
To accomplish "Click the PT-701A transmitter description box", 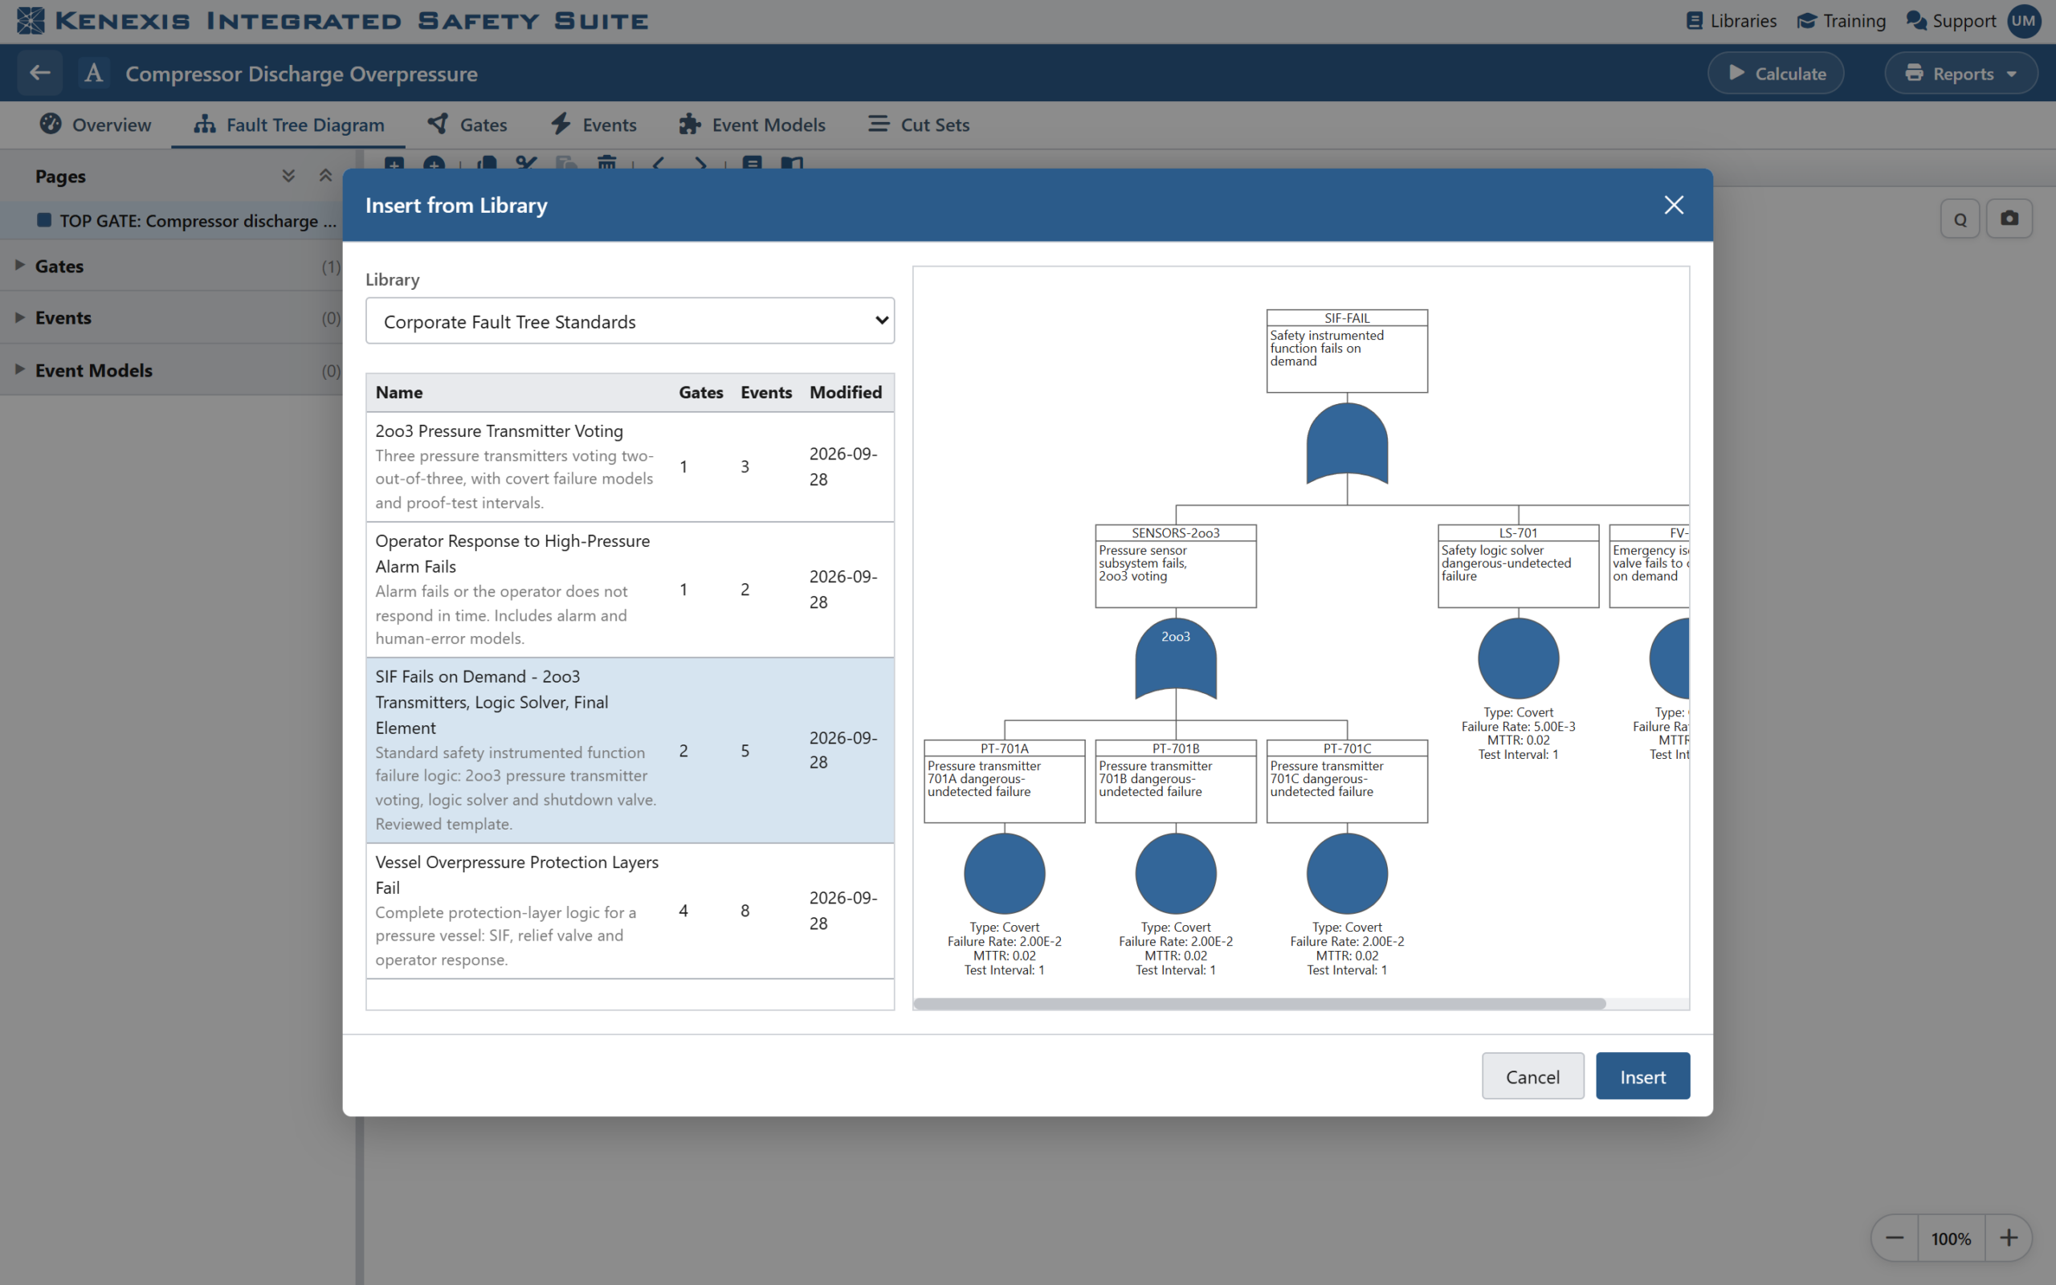I will click(x=1004, y=781).
